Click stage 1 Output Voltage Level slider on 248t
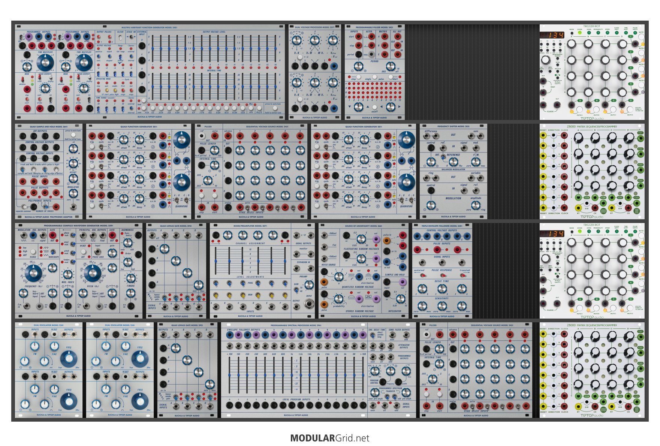This screenshot has width=660, height=446. coord(153,49)
